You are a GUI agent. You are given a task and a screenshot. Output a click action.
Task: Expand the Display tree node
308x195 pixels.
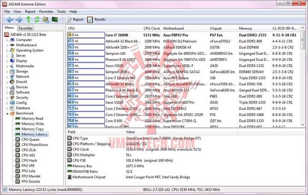pyautogui.click(x=7, y=61)
